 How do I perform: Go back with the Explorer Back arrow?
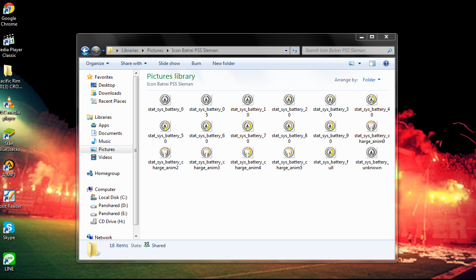pos(85,50)
